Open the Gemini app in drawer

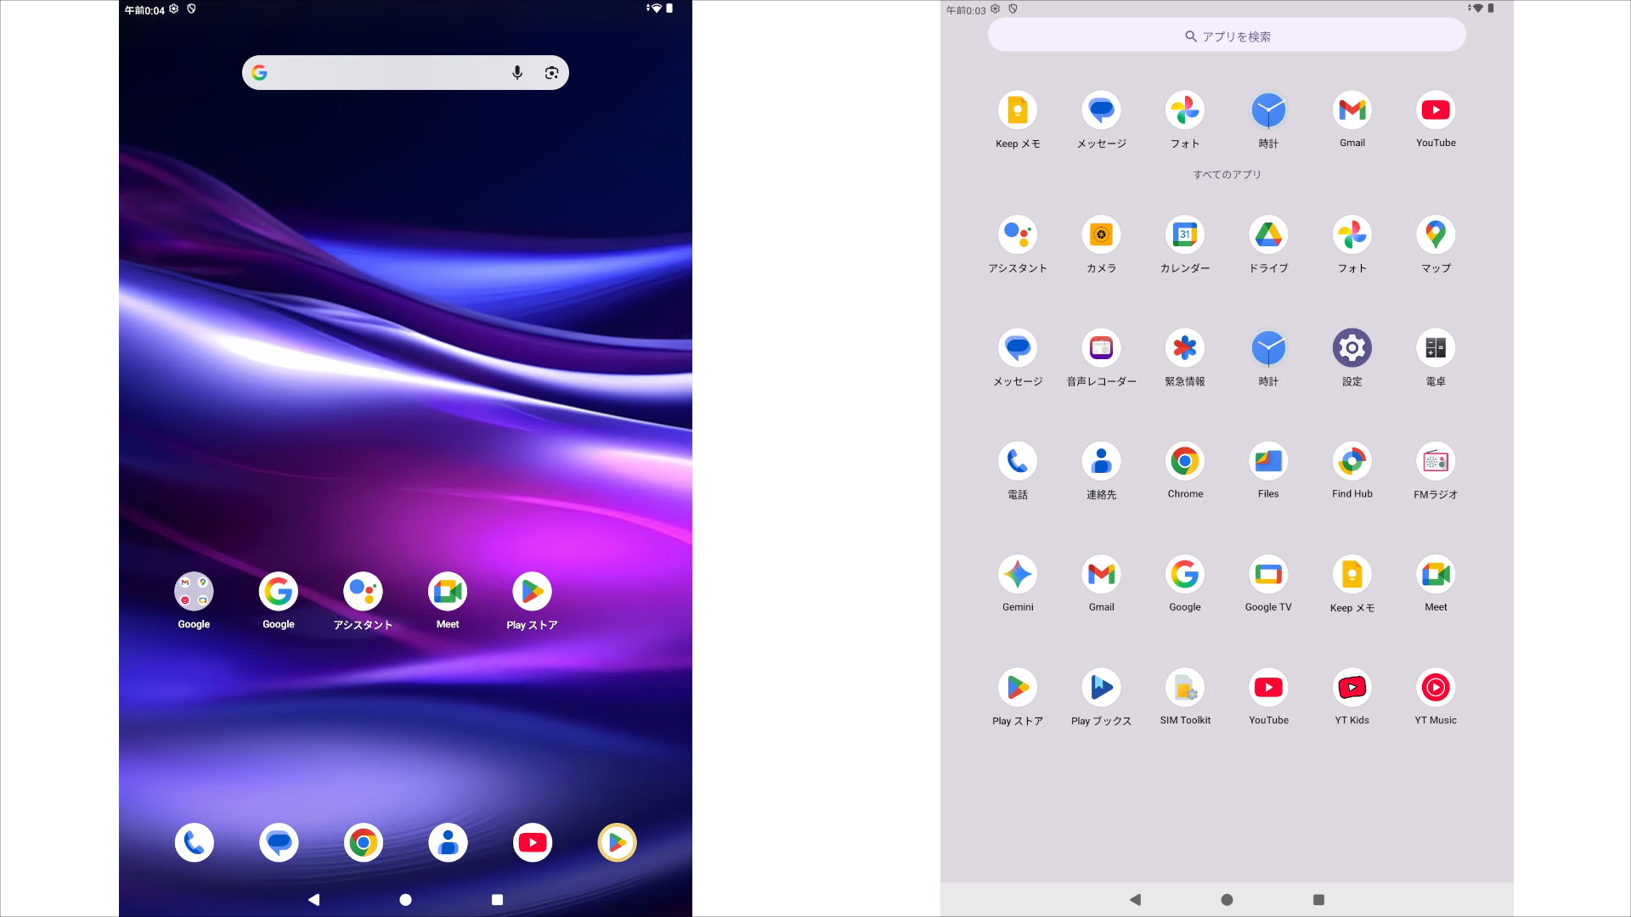coord(1017,575)
